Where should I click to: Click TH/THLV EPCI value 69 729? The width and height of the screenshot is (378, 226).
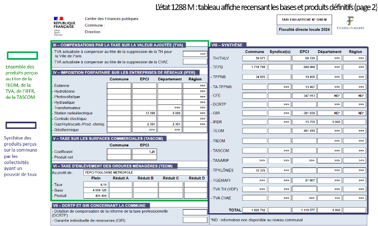point(304,58)
